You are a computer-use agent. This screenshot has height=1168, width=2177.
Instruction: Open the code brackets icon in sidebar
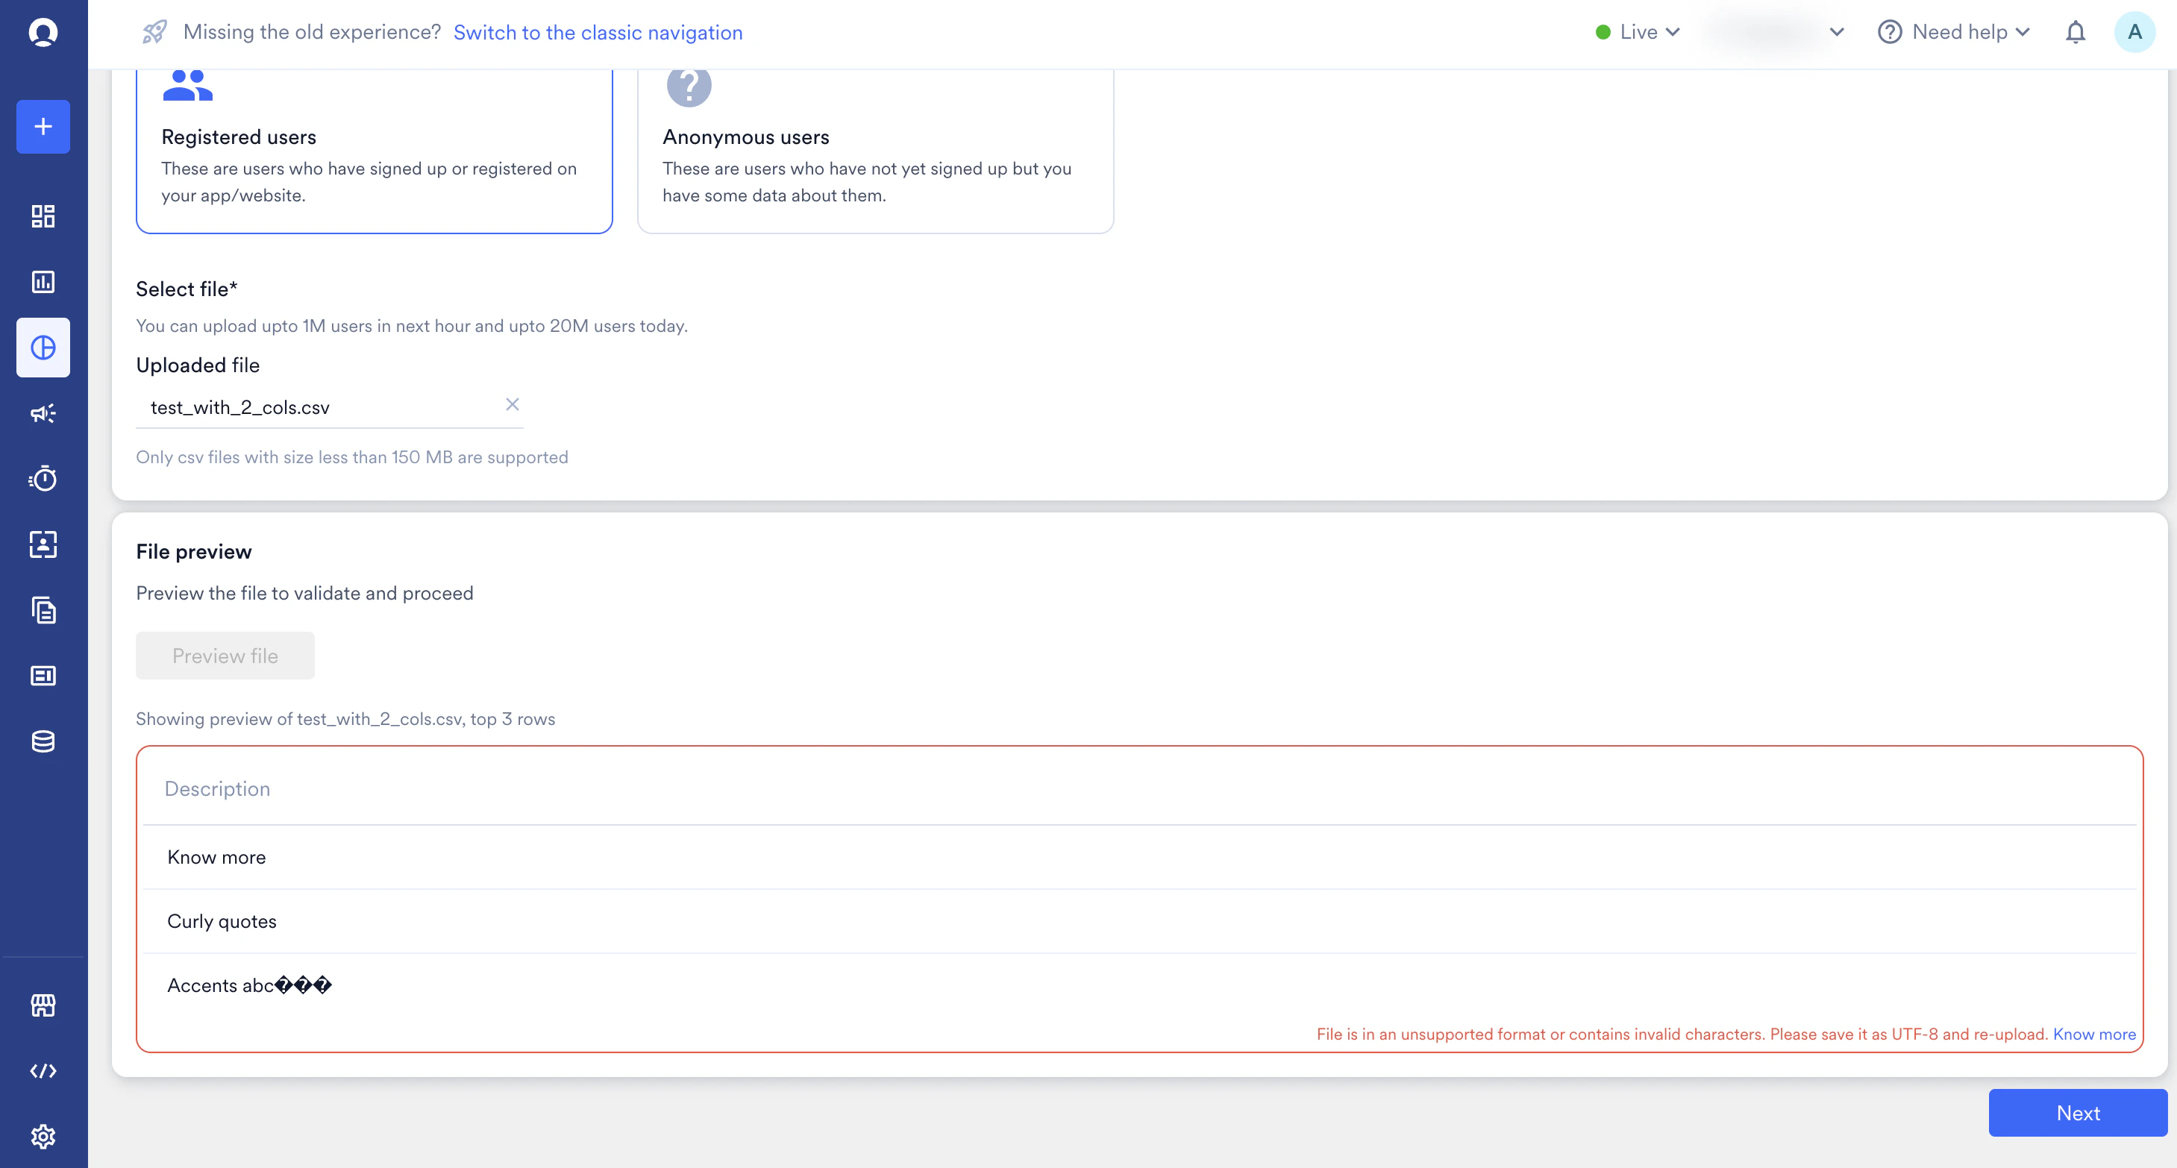43,1071
